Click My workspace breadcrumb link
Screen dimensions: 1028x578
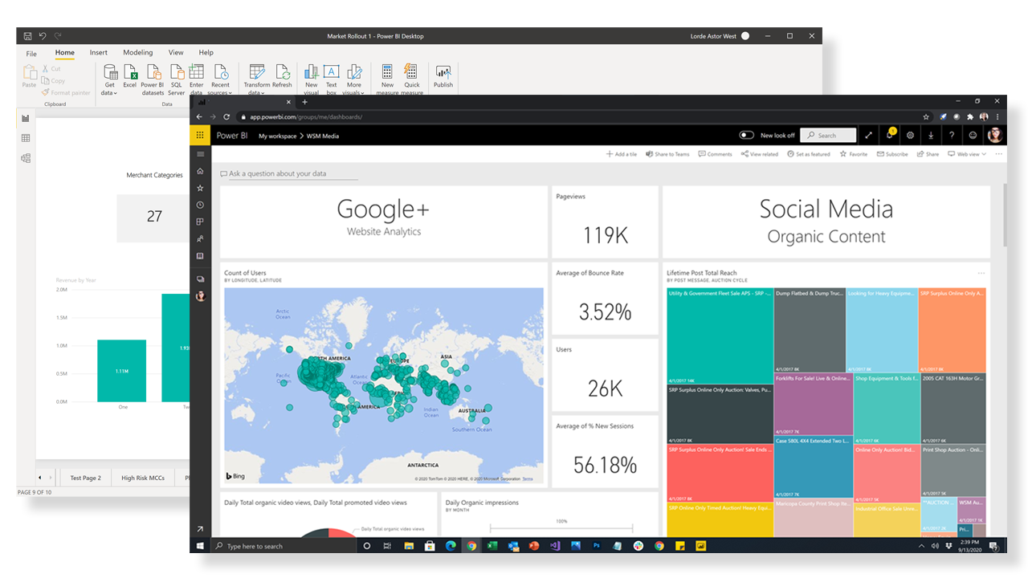277,136
